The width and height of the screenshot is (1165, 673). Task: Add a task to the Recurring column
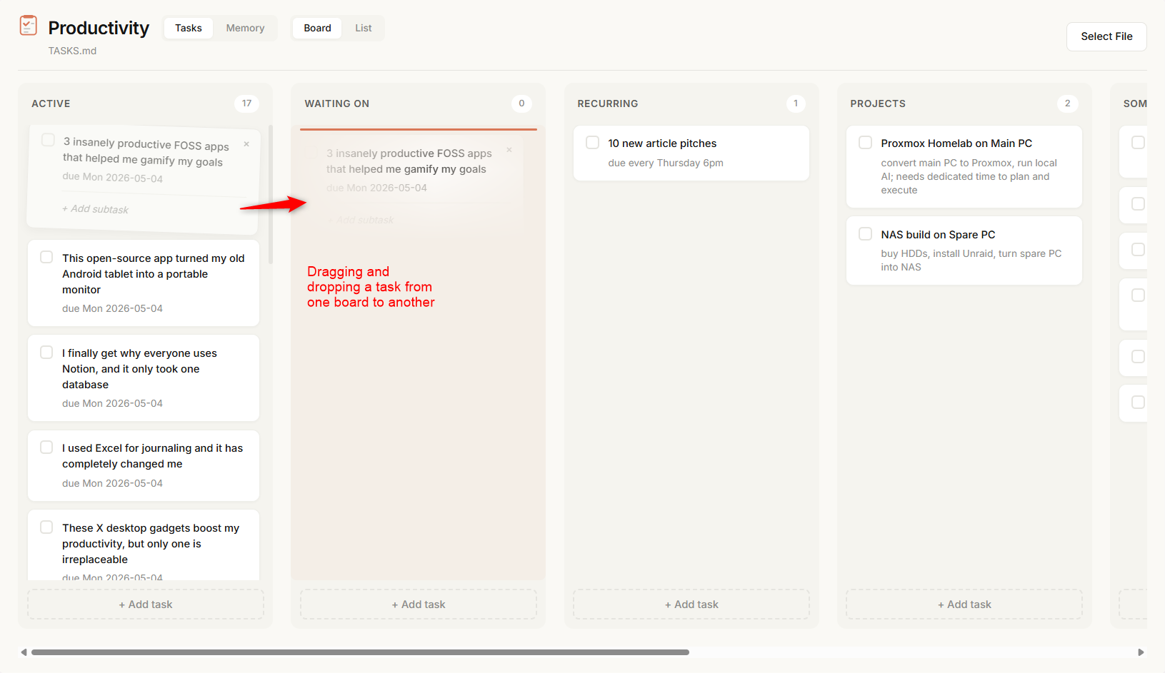(691, 604)
